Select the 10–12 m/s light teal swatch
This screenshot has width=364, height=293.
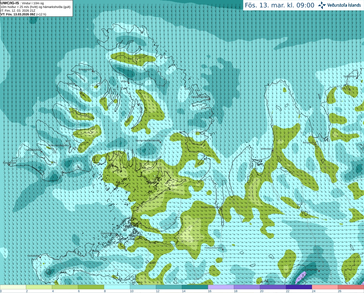click(143, 287)
